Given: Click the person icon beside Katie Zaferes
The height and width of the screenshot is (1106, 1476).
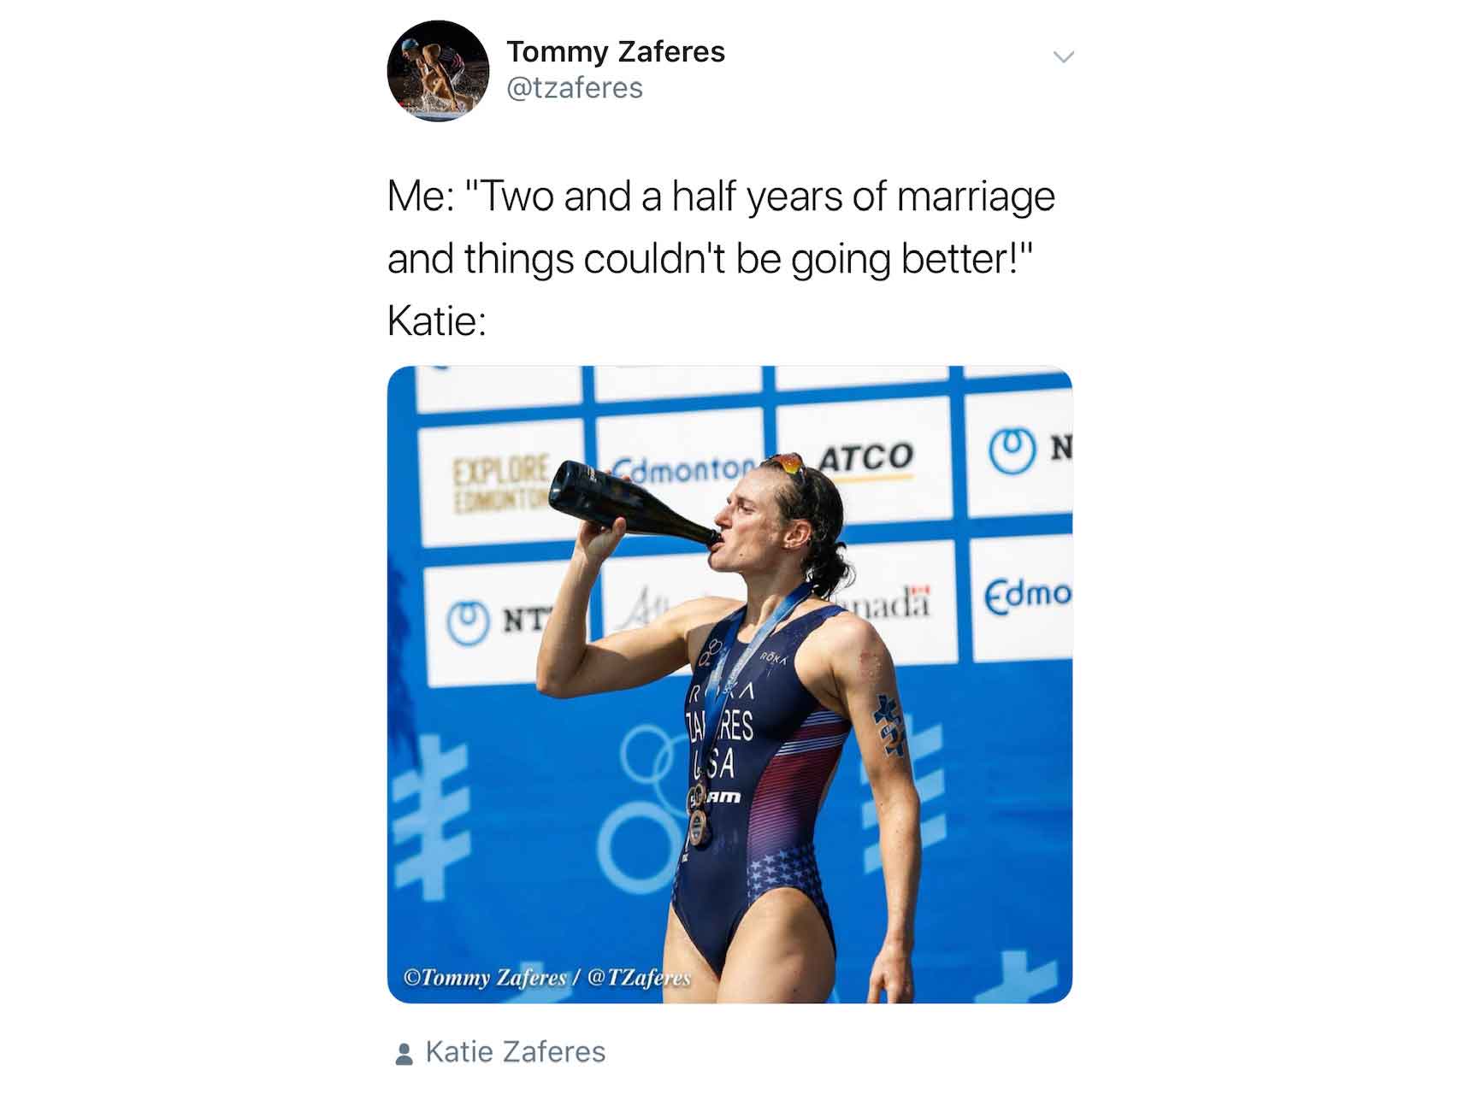Looking at the screenshot, I should (404, 1054).
